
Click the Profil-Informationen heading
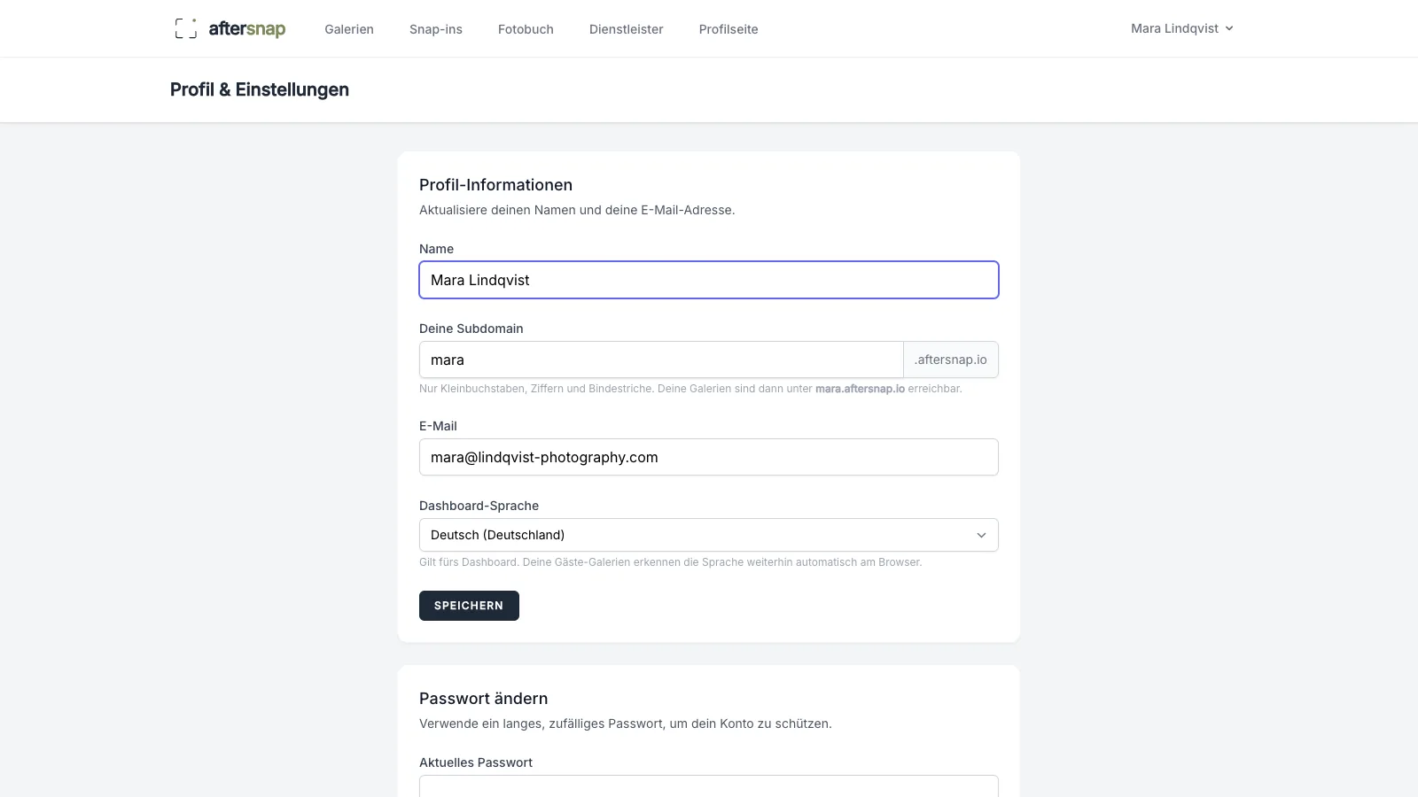pyautogui.click(x=496, y=185)
